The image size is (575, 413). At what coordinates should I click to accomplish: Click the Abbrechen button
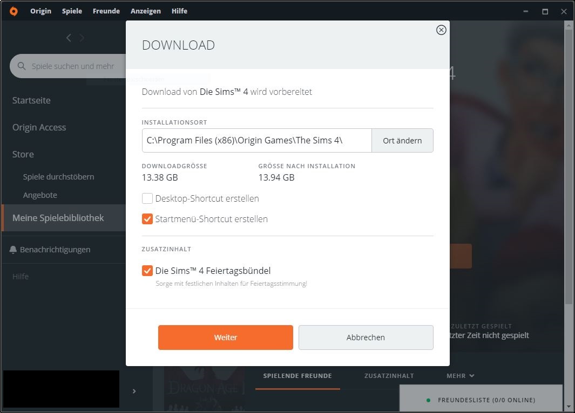coord(366,337)
